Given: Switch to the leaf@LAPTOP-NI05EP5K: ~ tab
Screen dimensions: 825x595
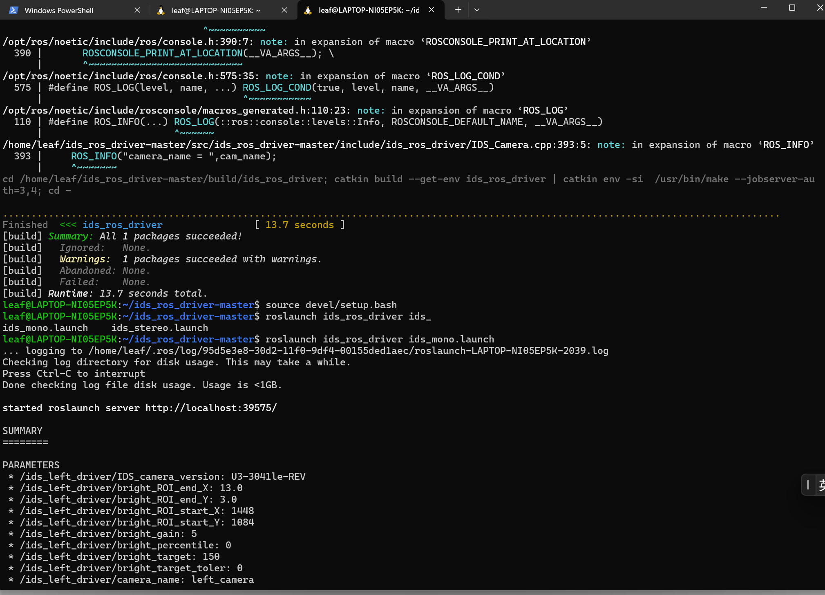Looking at the screenshot, I should pos(216,10).
